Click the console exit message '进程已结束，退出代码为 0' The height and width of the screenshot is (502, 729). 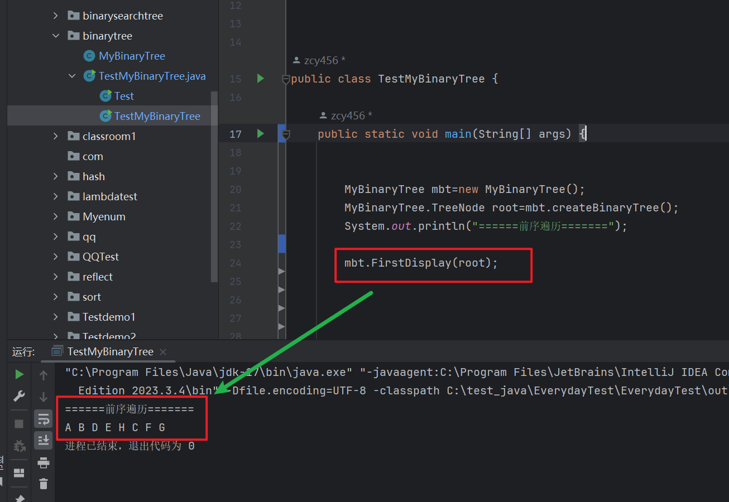pyautogui.click(x=130, y=446)
